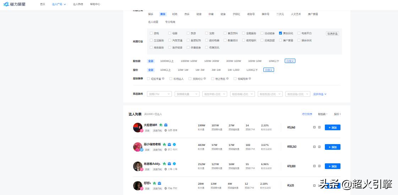Viewport: 398px width, 195px height.
Task: Select the 名人明星 content category
Action: click(x=153, y=22)
